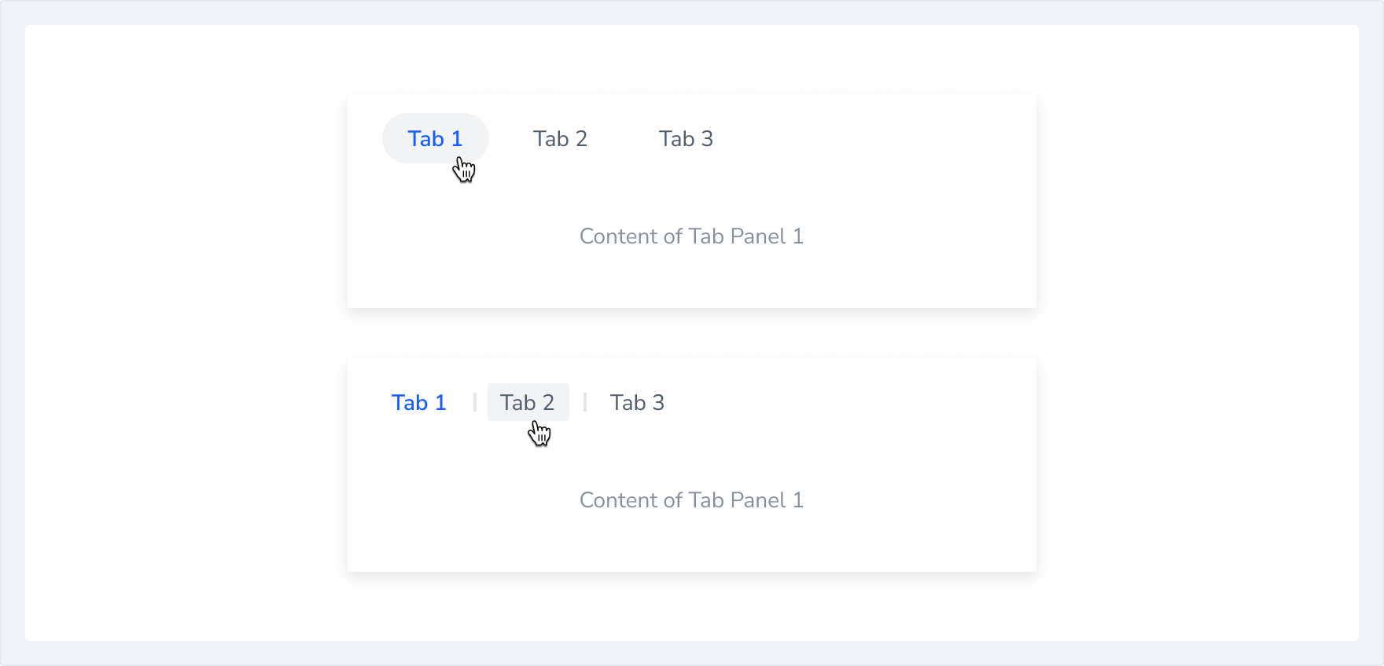Click the upper card's "Content of Tab Panel 1" text
Screen dimensions: 1384x666
click(691, 236)
